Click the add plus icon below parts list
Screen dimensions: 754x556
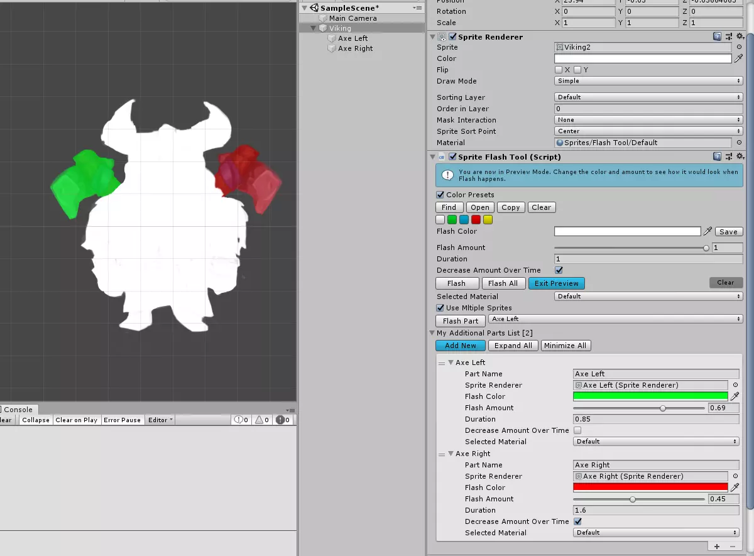click(x=717, y=547)
